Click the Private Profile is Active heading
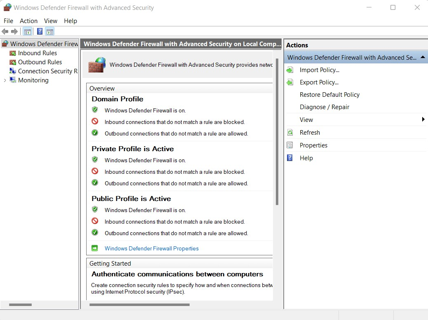 tap(133, 149)
